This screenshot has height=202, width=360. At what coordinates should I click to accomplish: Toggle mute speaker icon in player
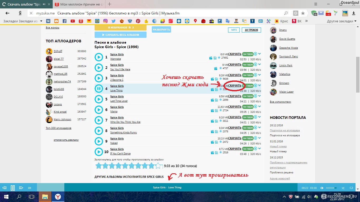click(x=322, y=188)
